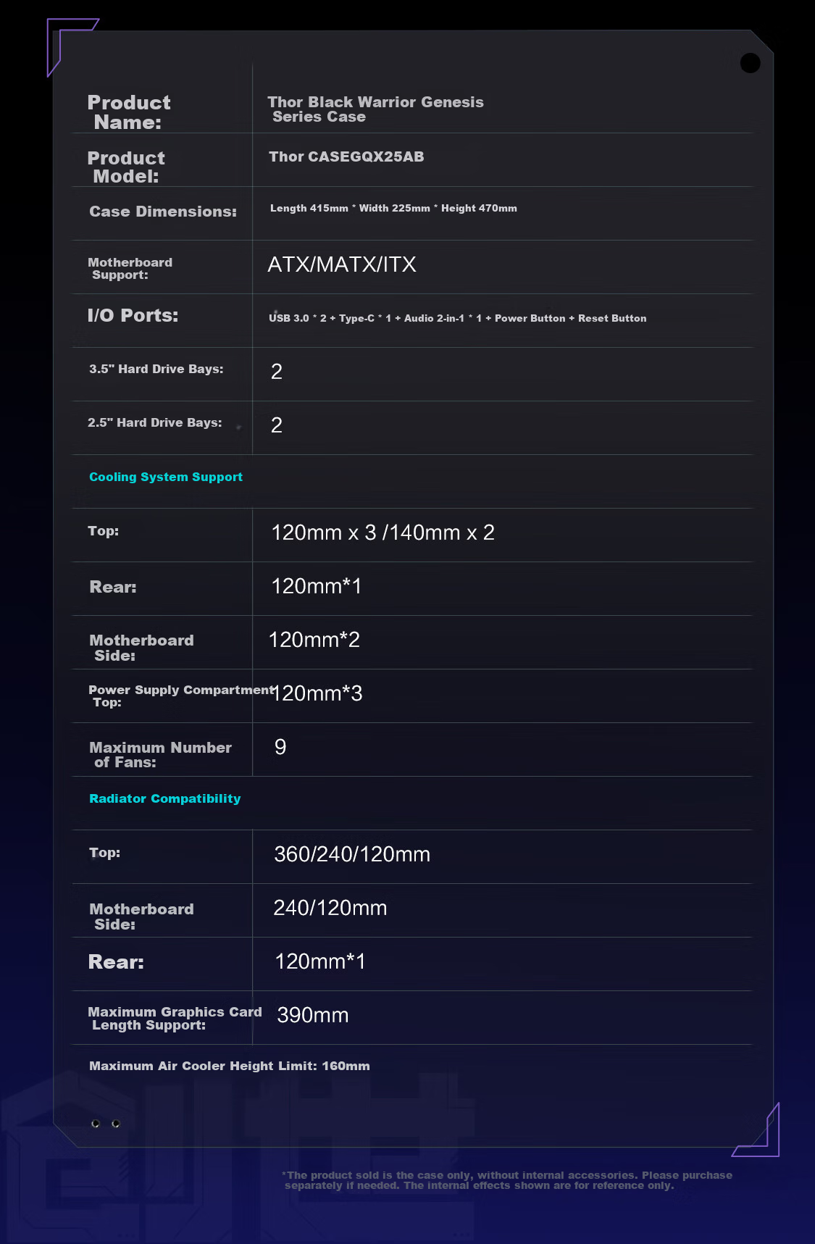This screenshot has width=815, height=1244.
Task: Click "120mm*1" under Cooling System Support
Action: [316, 586]
